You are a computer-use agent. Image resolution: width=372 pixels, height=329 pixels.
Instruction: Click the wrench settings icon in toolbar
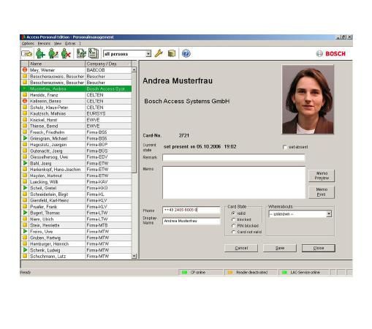159,53
